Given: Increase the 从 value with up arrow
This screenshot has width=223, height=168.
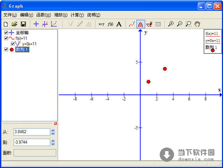Looking at the screenshot, I should click(53, 130).
